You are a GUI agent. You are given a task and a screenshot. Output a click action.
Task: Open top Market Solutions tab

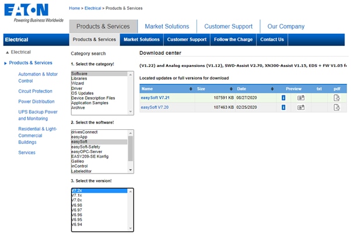click(167, 26)
